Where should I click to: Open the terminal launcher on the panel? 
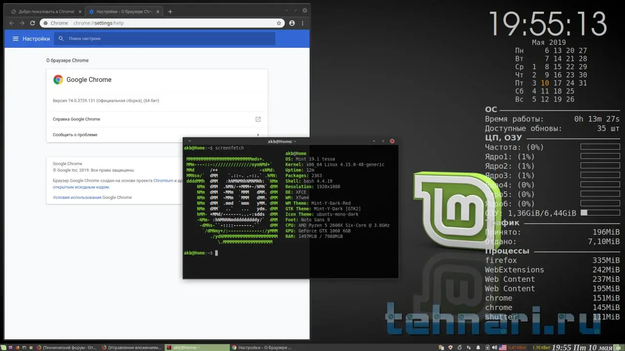[24, 348]
